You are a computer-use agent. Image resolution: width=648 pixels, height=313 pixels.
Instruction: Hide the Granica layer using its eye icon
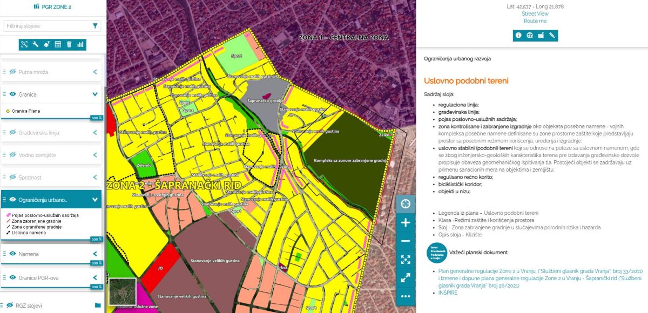coord(12,94)
